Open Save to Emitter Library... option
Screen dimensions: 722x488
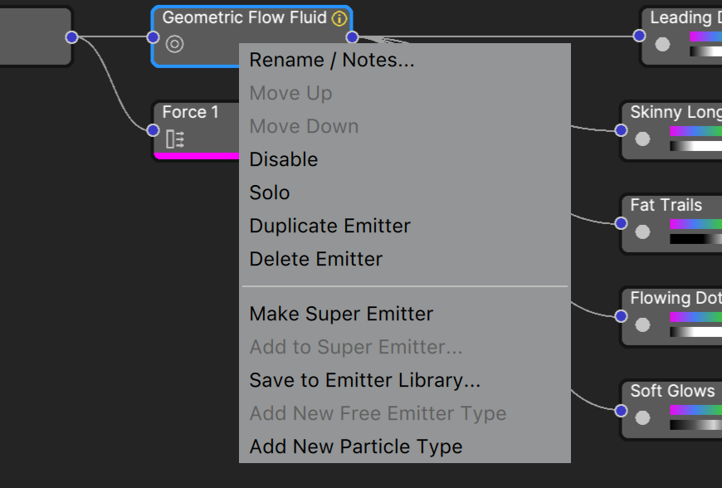[364, 380]
